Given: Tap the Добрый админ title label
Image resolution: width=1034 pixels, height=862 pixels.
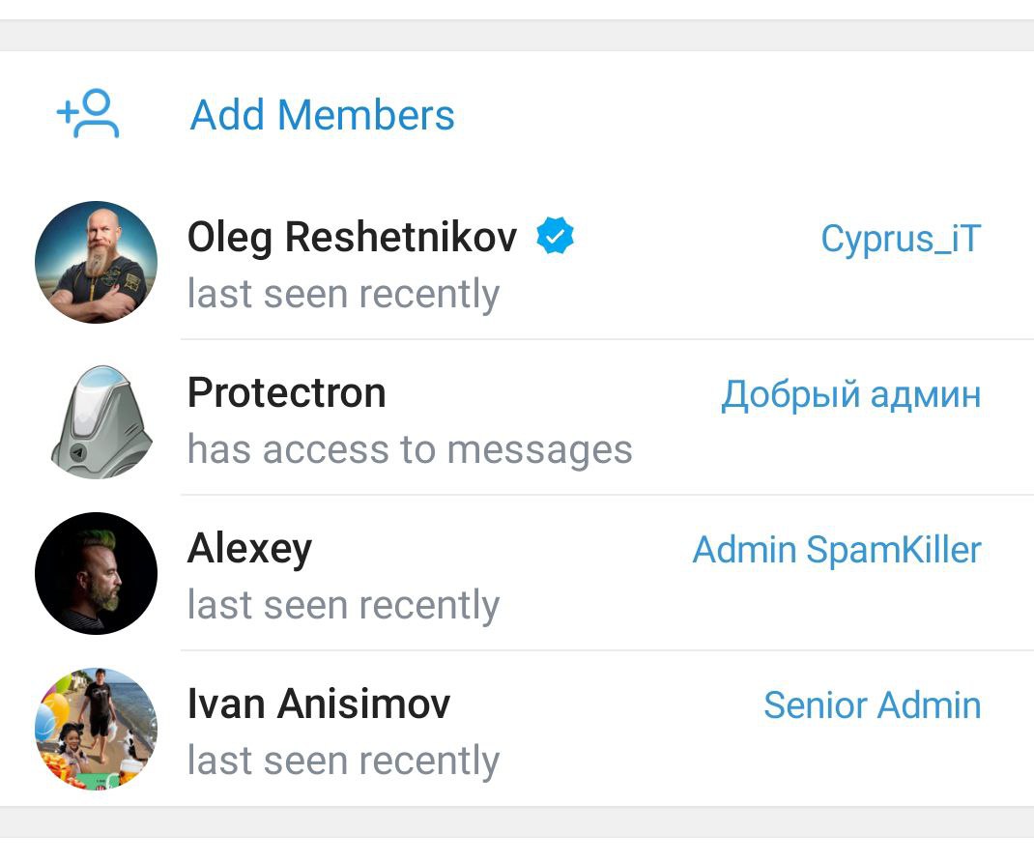Looking at the screenshot, I should click(850, 394).
